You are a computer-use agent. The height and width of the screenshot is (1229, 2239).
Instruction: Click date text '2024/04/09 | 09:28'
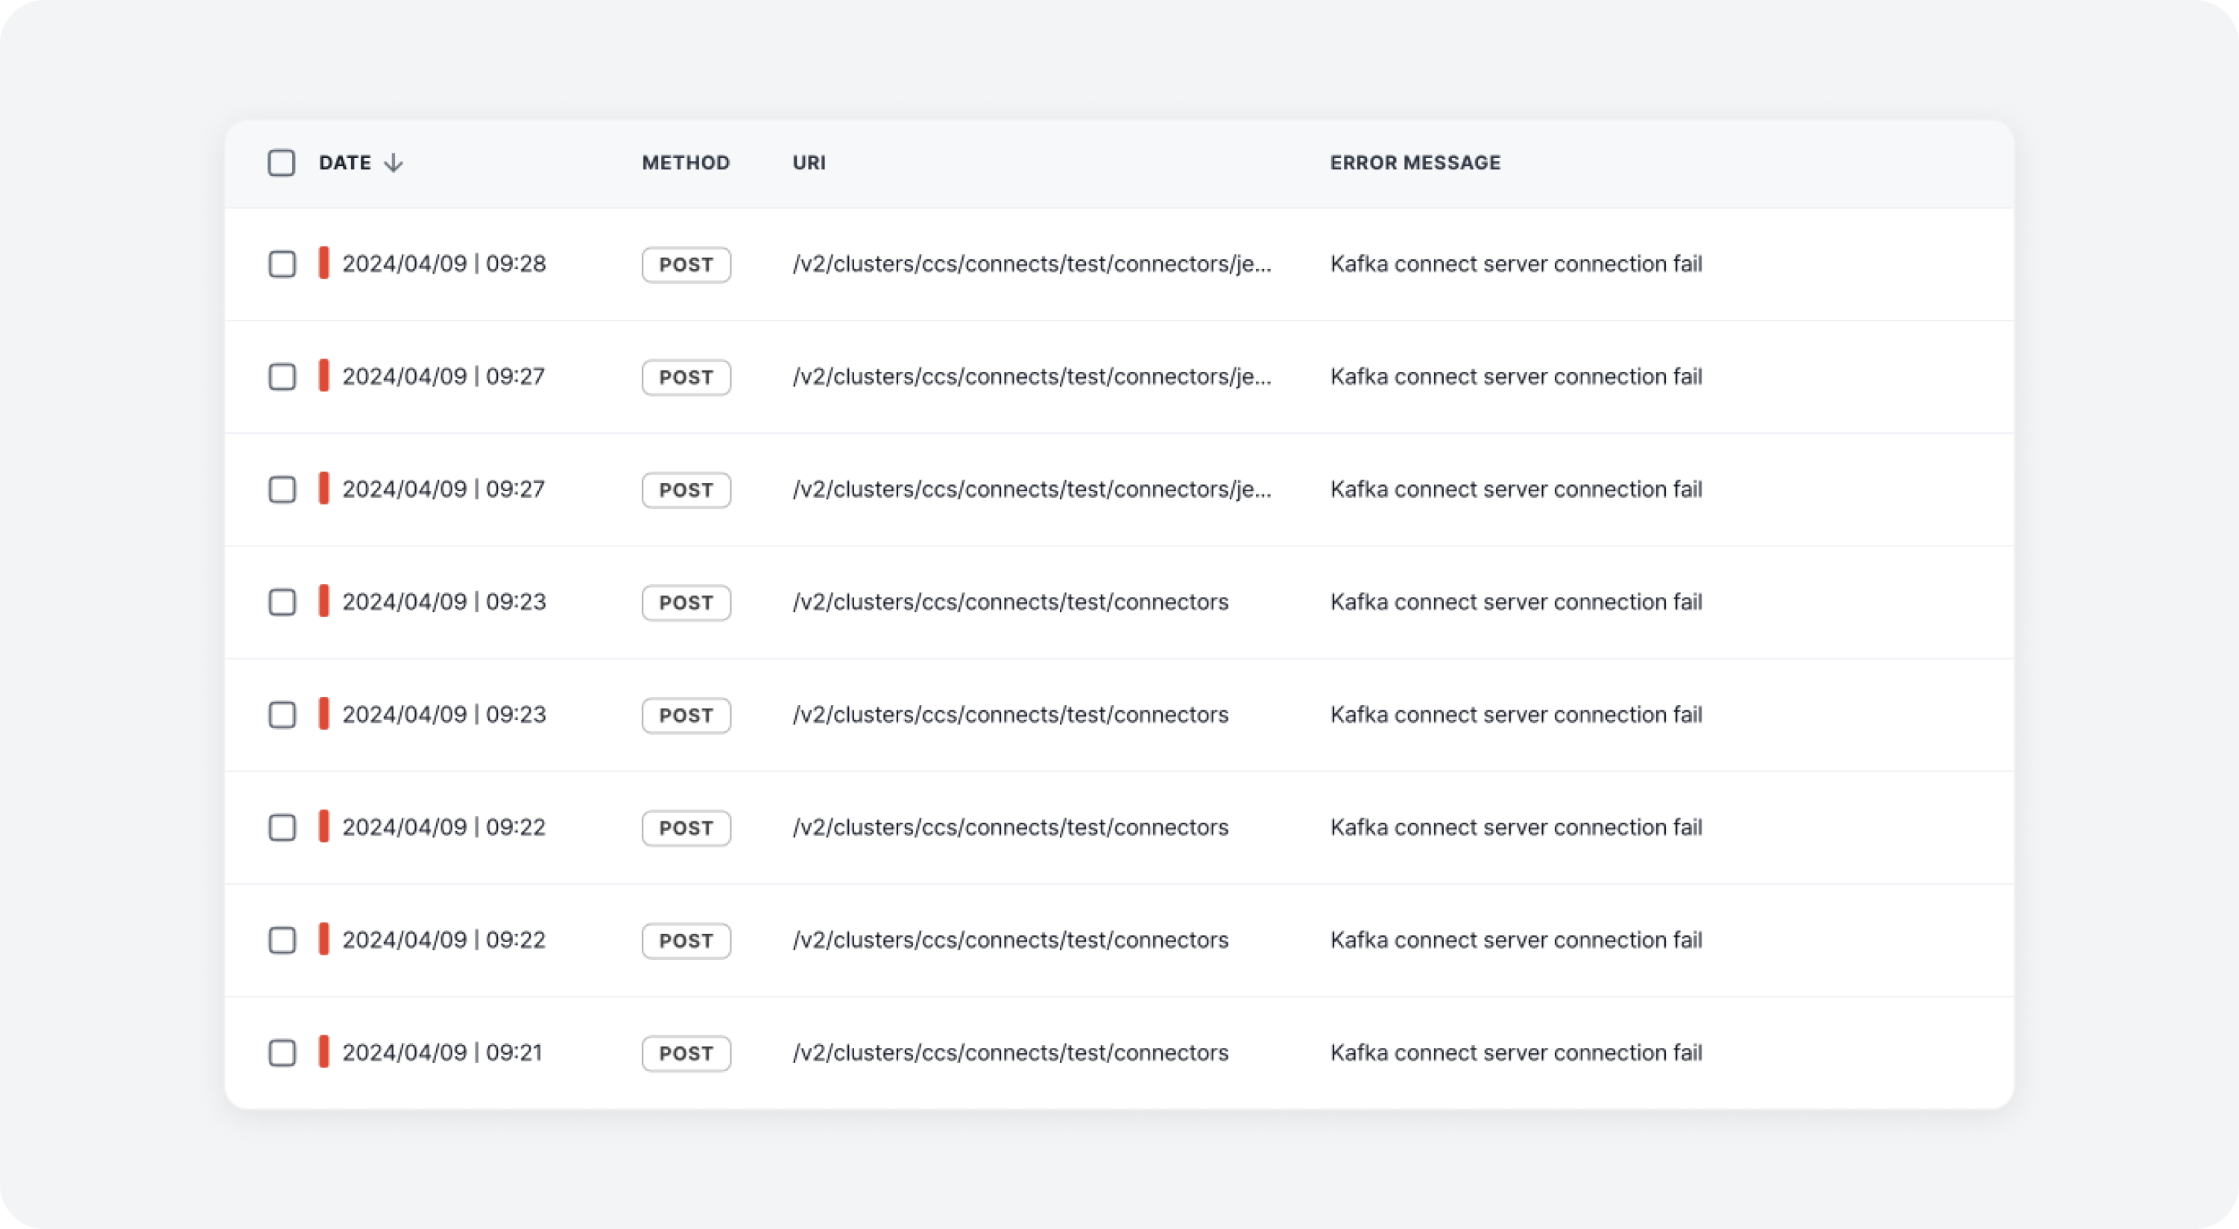(444, 263)
